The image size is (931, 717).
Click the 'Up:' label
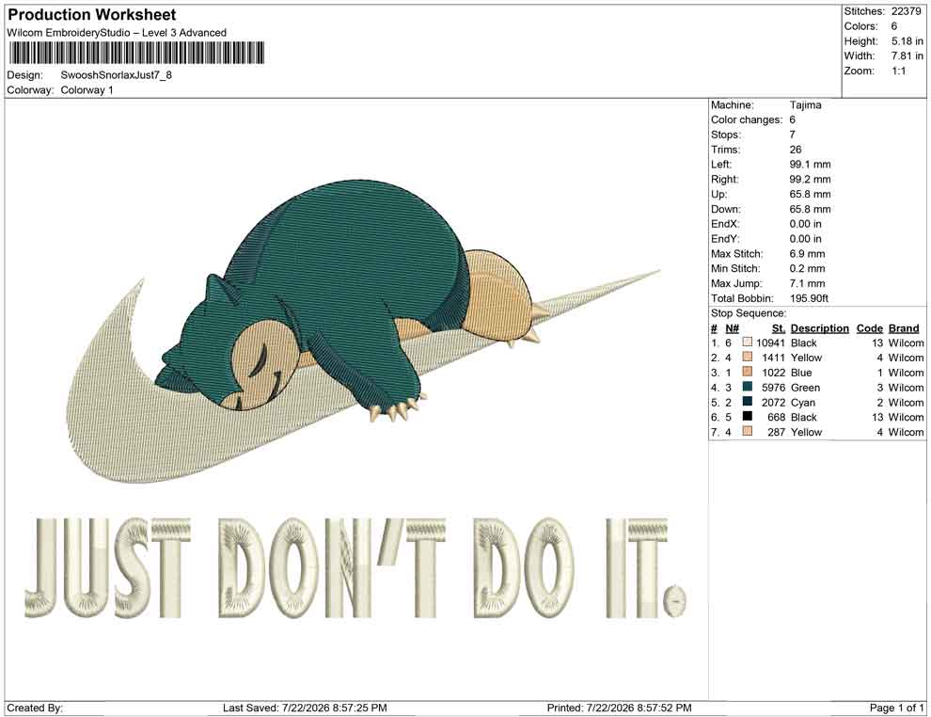click(718, 194)
